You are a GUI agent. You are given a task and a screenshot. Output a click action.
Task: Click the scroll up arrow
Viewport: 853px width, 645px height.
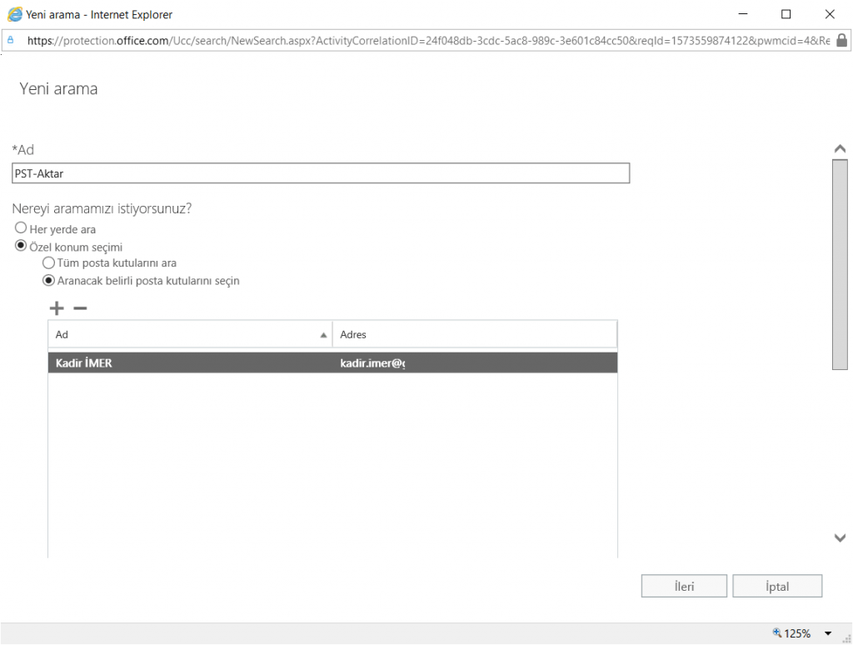(840, 148)
